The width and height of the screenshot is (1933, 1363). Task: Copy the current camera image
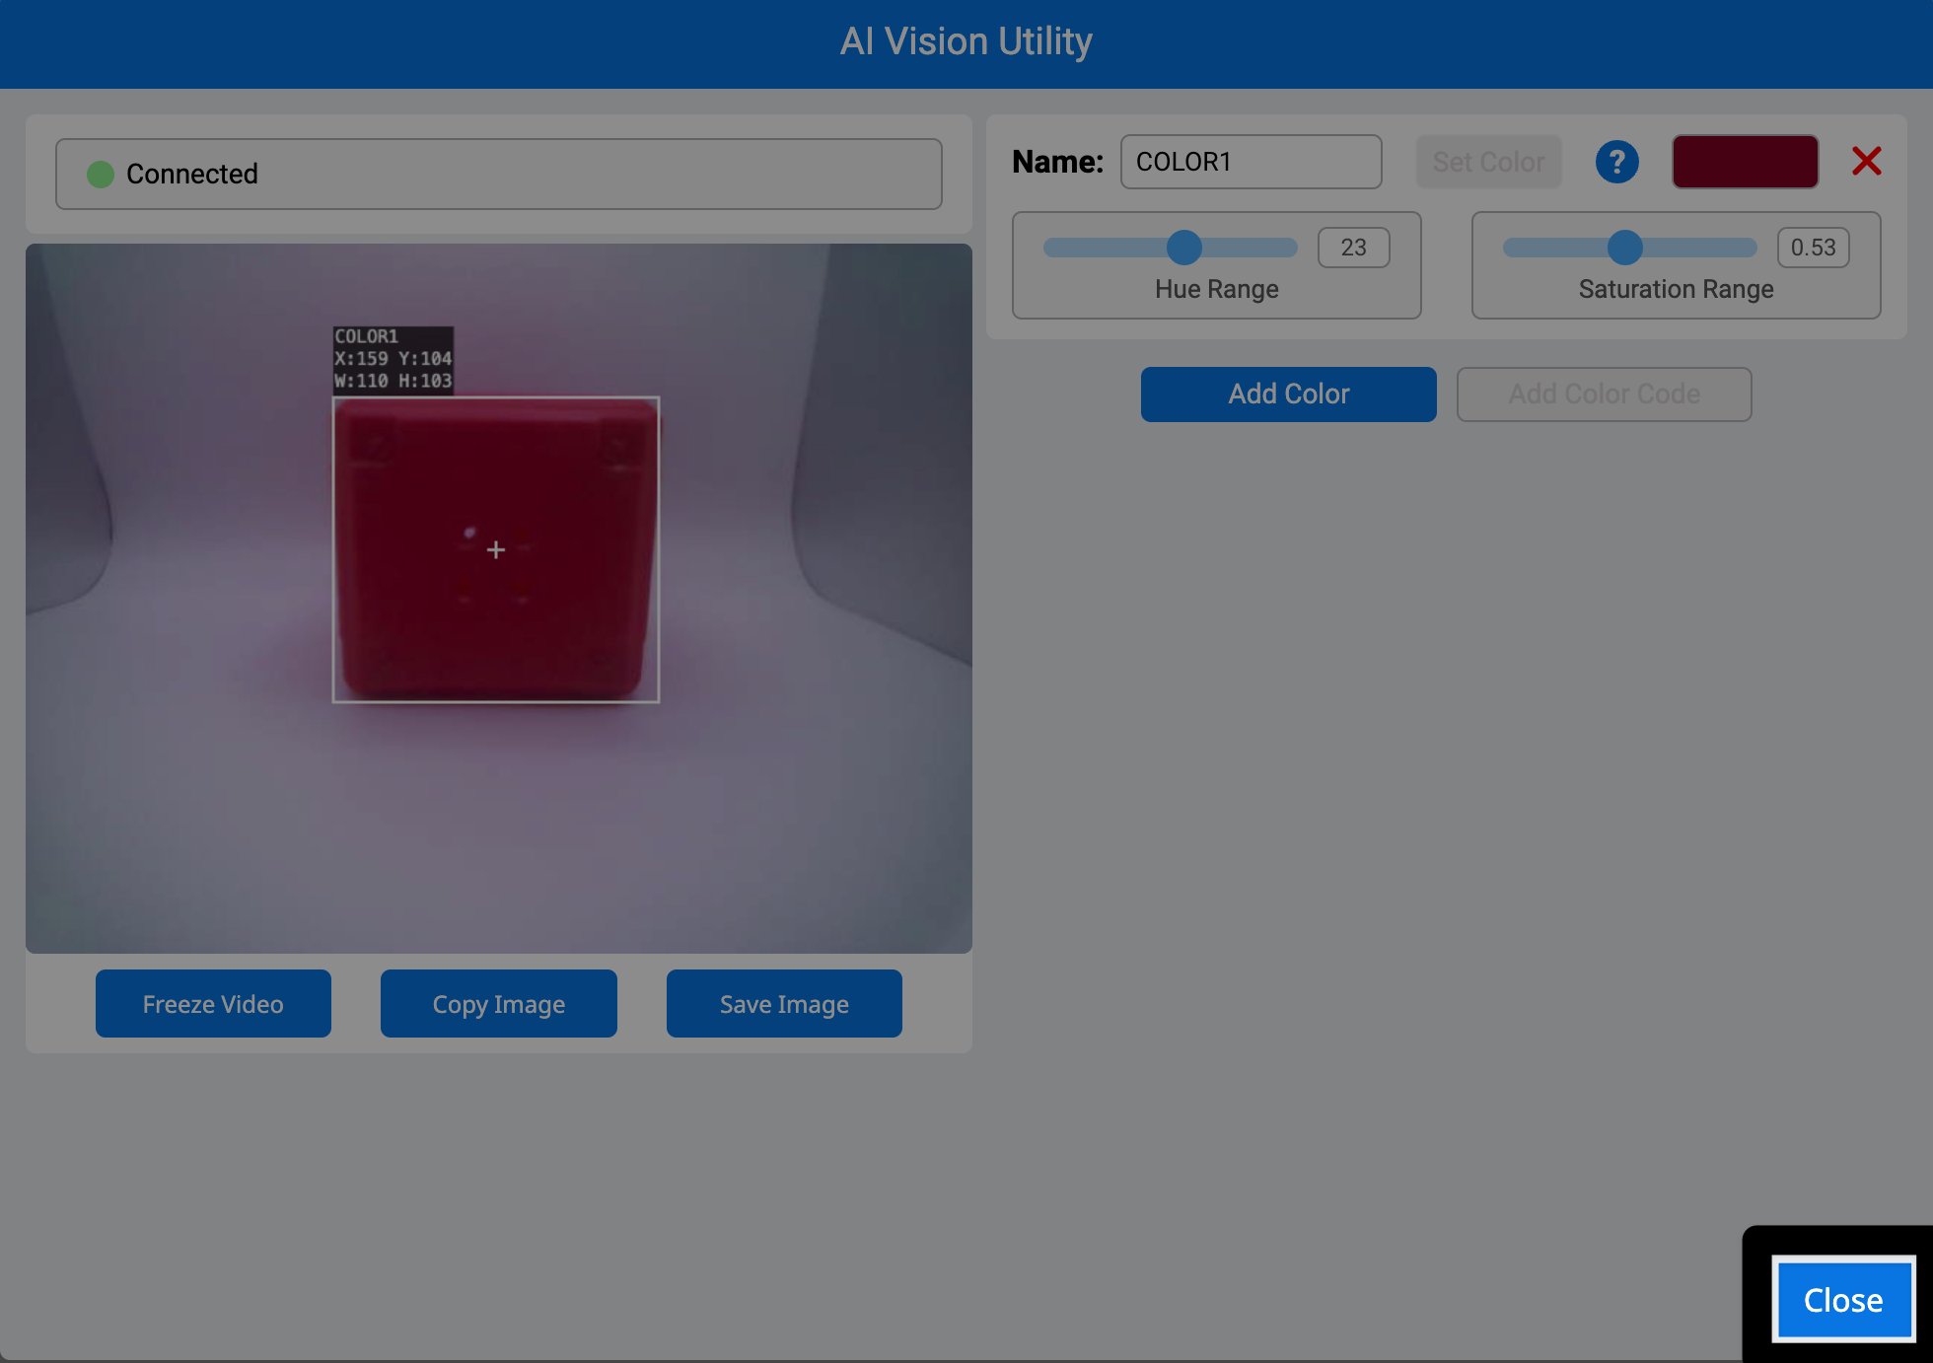coord(498,1003)
